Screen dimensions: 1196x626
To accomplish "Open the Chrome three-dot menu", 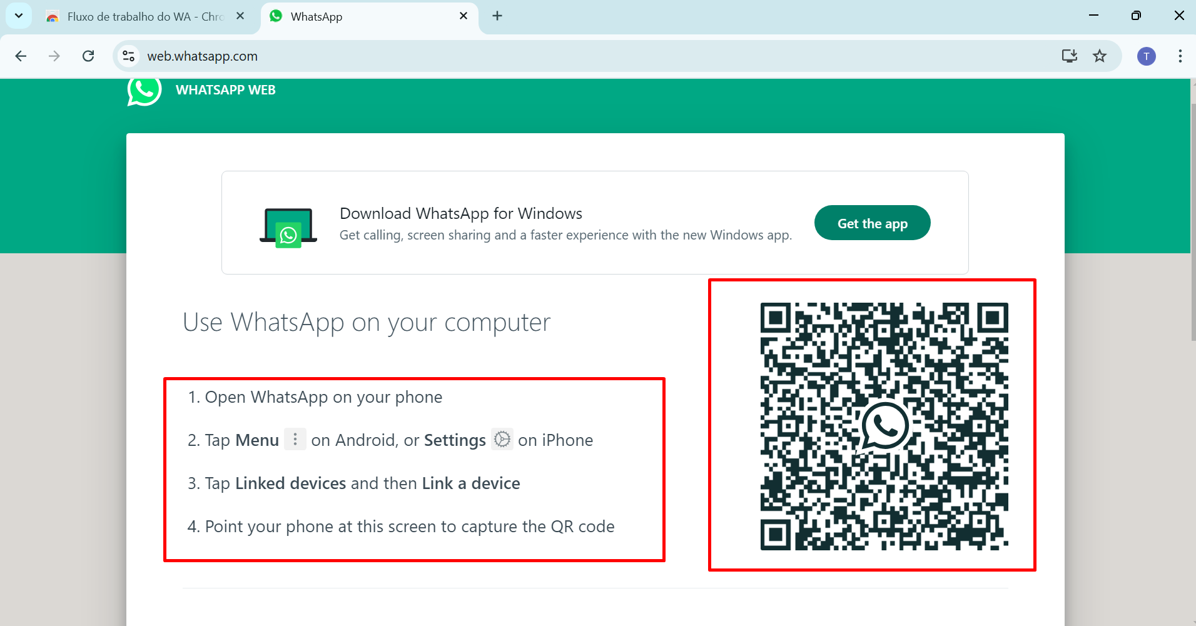I will (1180, 56).
